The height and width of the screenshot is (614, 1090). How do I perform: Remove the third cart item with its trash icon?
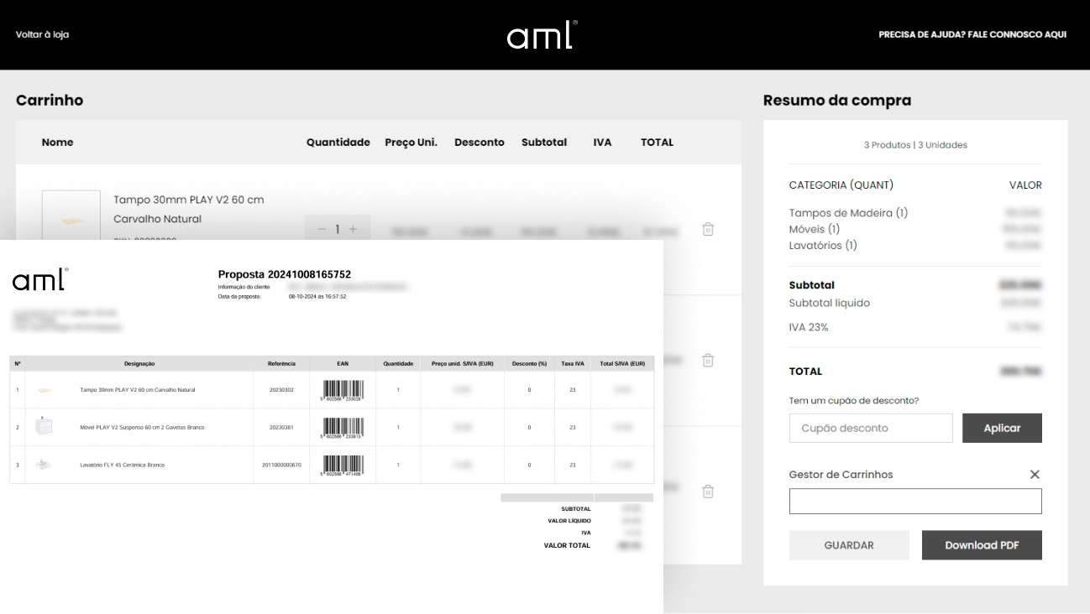point(708,492)
